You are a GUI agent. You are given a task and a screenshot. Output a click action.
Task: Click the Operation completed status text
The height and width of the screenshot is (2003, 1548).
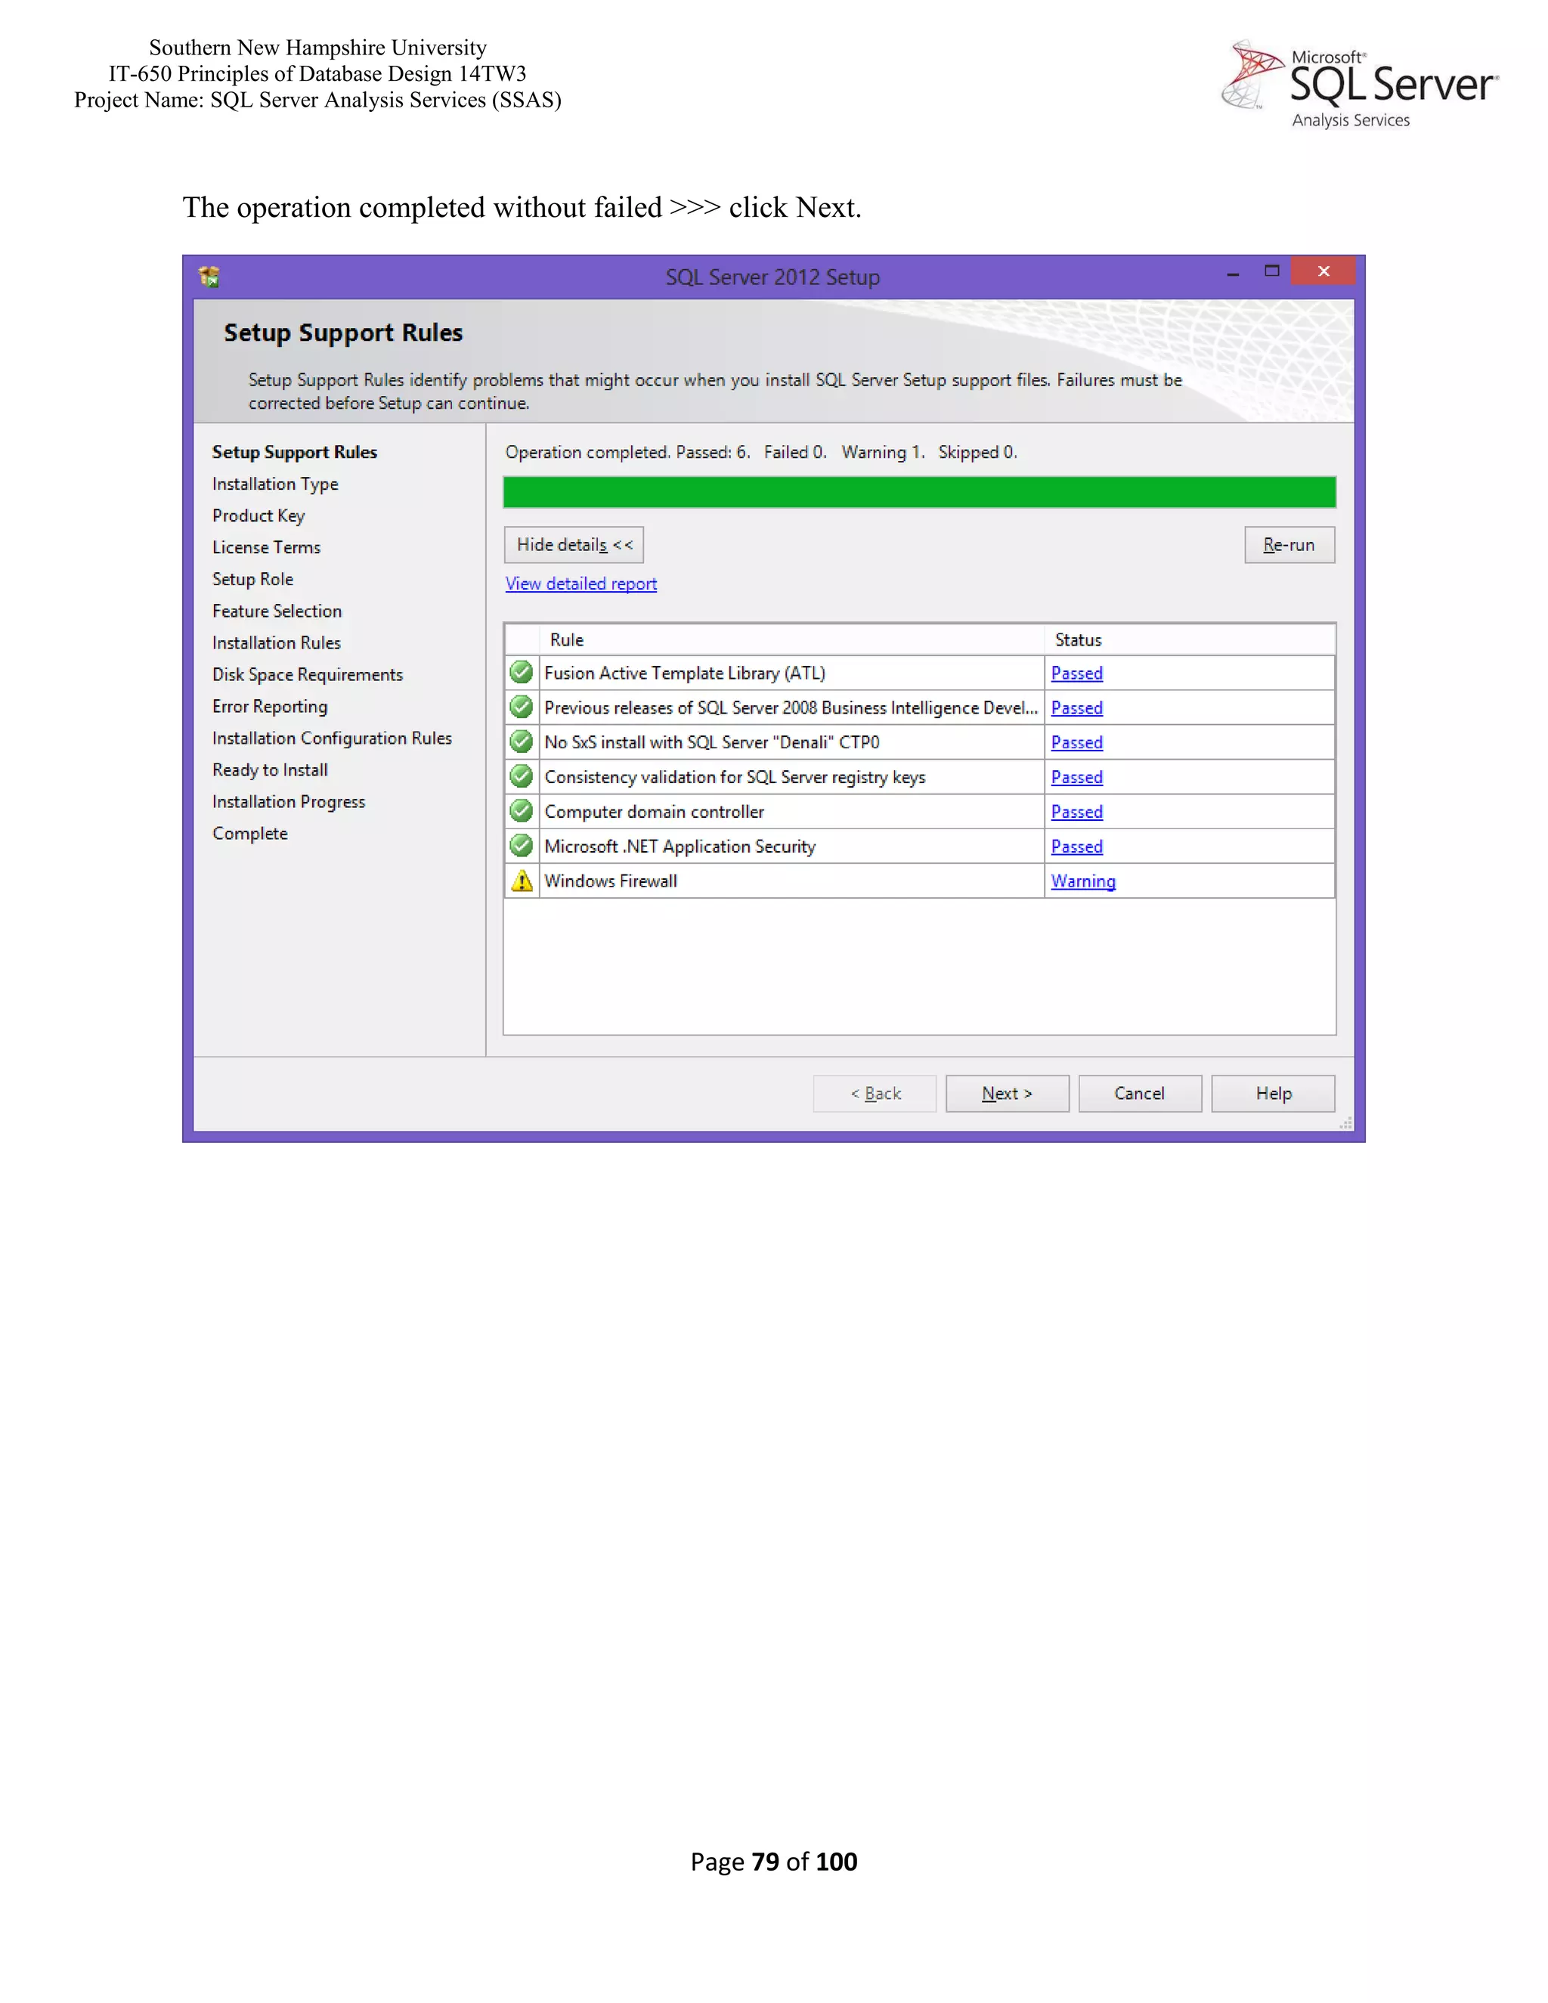(x=761, y=452)
